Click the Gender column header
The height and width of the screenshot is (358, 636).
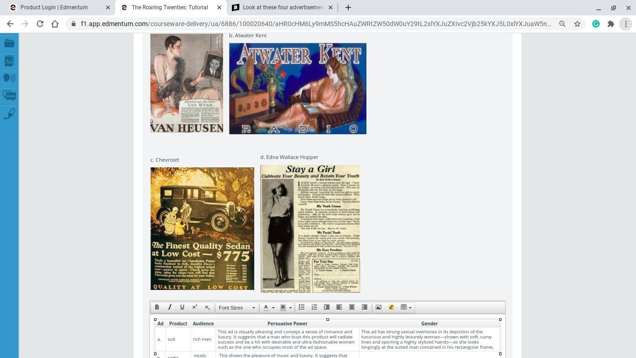click(429, 324)
